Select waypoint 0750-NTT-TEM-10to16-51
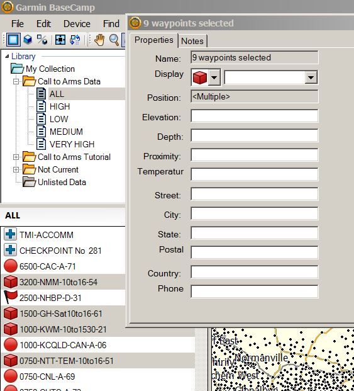The image size is (354, 391). (67, 361)
